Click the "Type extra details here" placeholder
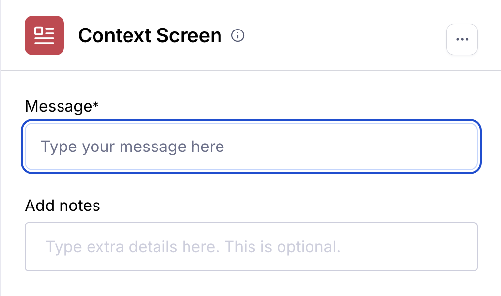This screenshot has width=501, height=296. point(193,247)
